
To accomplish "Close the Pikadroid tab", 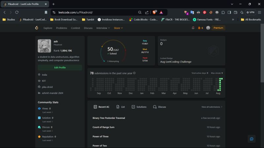I will 46,4.
